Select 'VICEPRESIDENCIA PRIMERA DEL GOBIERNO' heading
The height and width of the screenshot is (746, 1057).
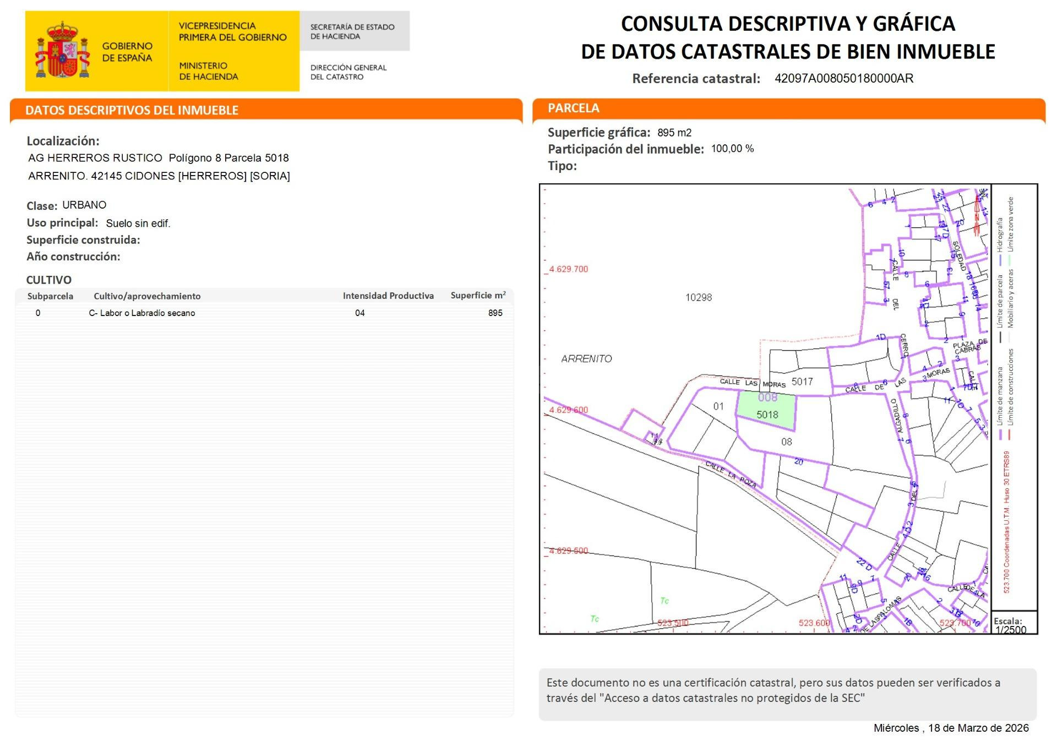pos(233,31)
